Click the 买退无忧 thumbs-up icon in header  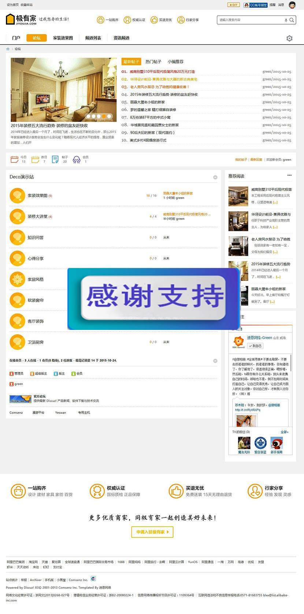click(154, 20)
